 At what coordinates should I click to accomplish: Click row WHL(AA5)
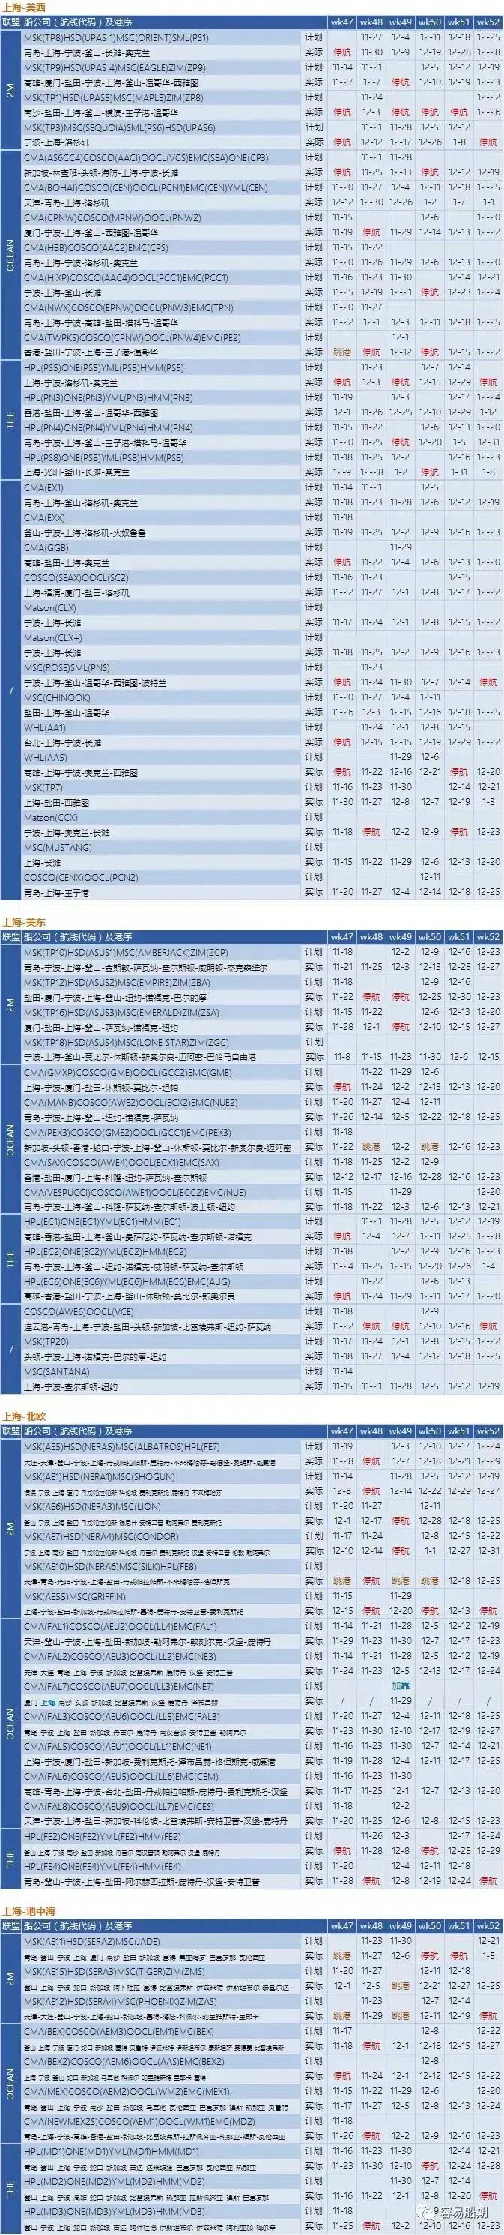(x=161, y=757)
